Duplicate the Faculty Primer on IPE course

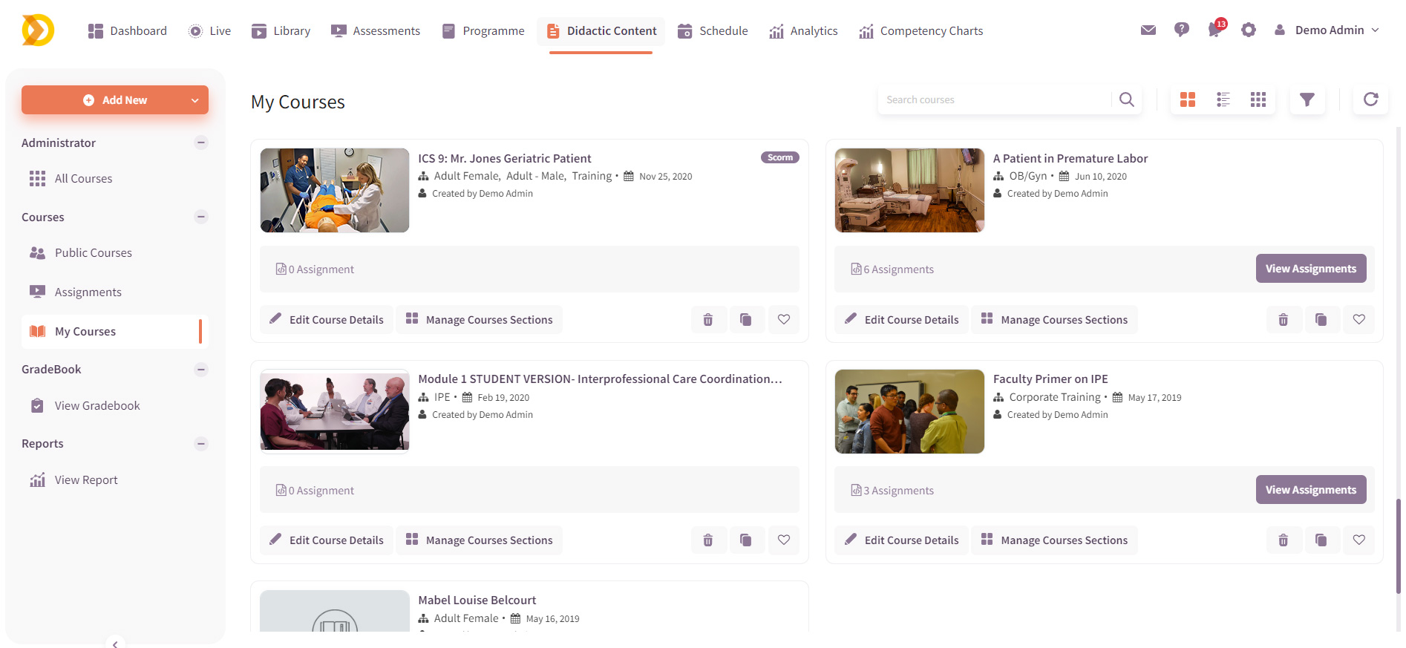[x=1321, y=540]
